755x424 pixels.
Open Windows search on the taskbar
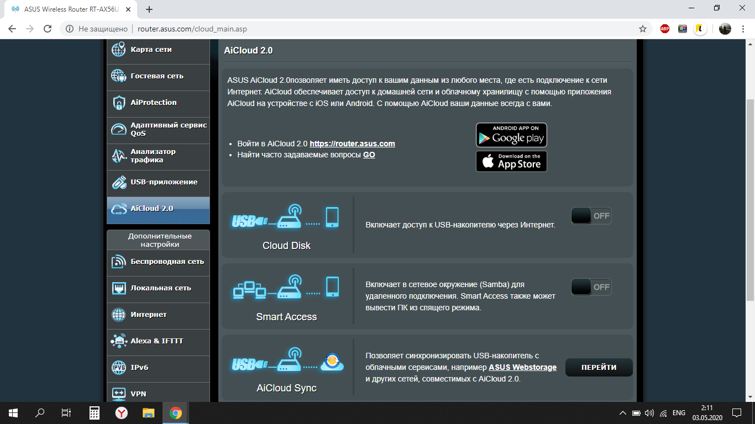point(40,412)
